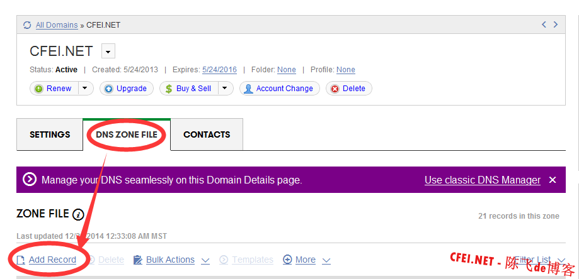Open the Contacts tab
Image resolution: width=579 pixels, height=279 pixels.
207,134
